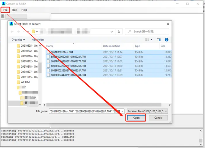Click the Search 第一时段 field
Image resolution: width=205 pixels, height=148 pixels.
[x=147, y=32]
